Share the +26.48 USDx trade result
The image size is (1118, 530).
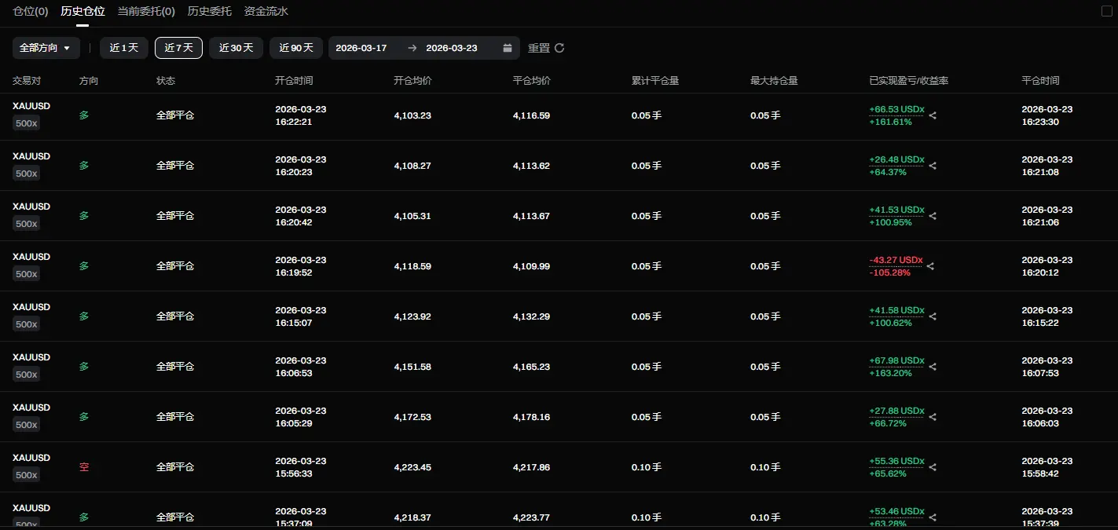click(933, 166)
